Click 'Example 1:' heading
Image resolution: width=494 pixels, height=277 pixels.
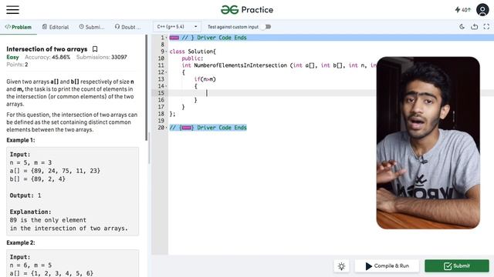(21, 140)
